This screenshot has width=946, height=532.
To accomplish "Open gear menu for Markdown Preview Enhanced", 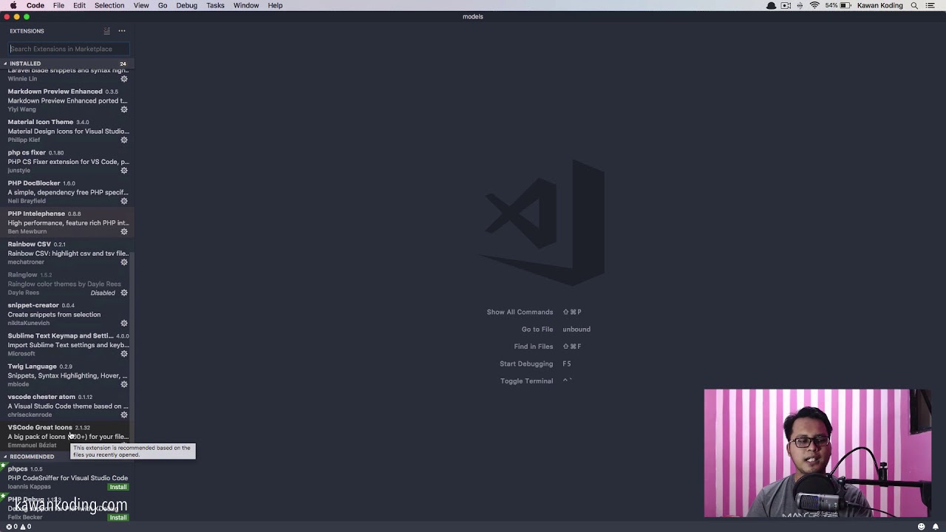I will pyautogui.click(x=124, y=109).
